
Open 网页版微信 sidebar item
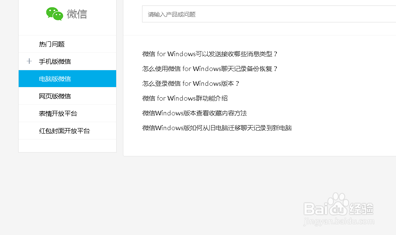67,96
